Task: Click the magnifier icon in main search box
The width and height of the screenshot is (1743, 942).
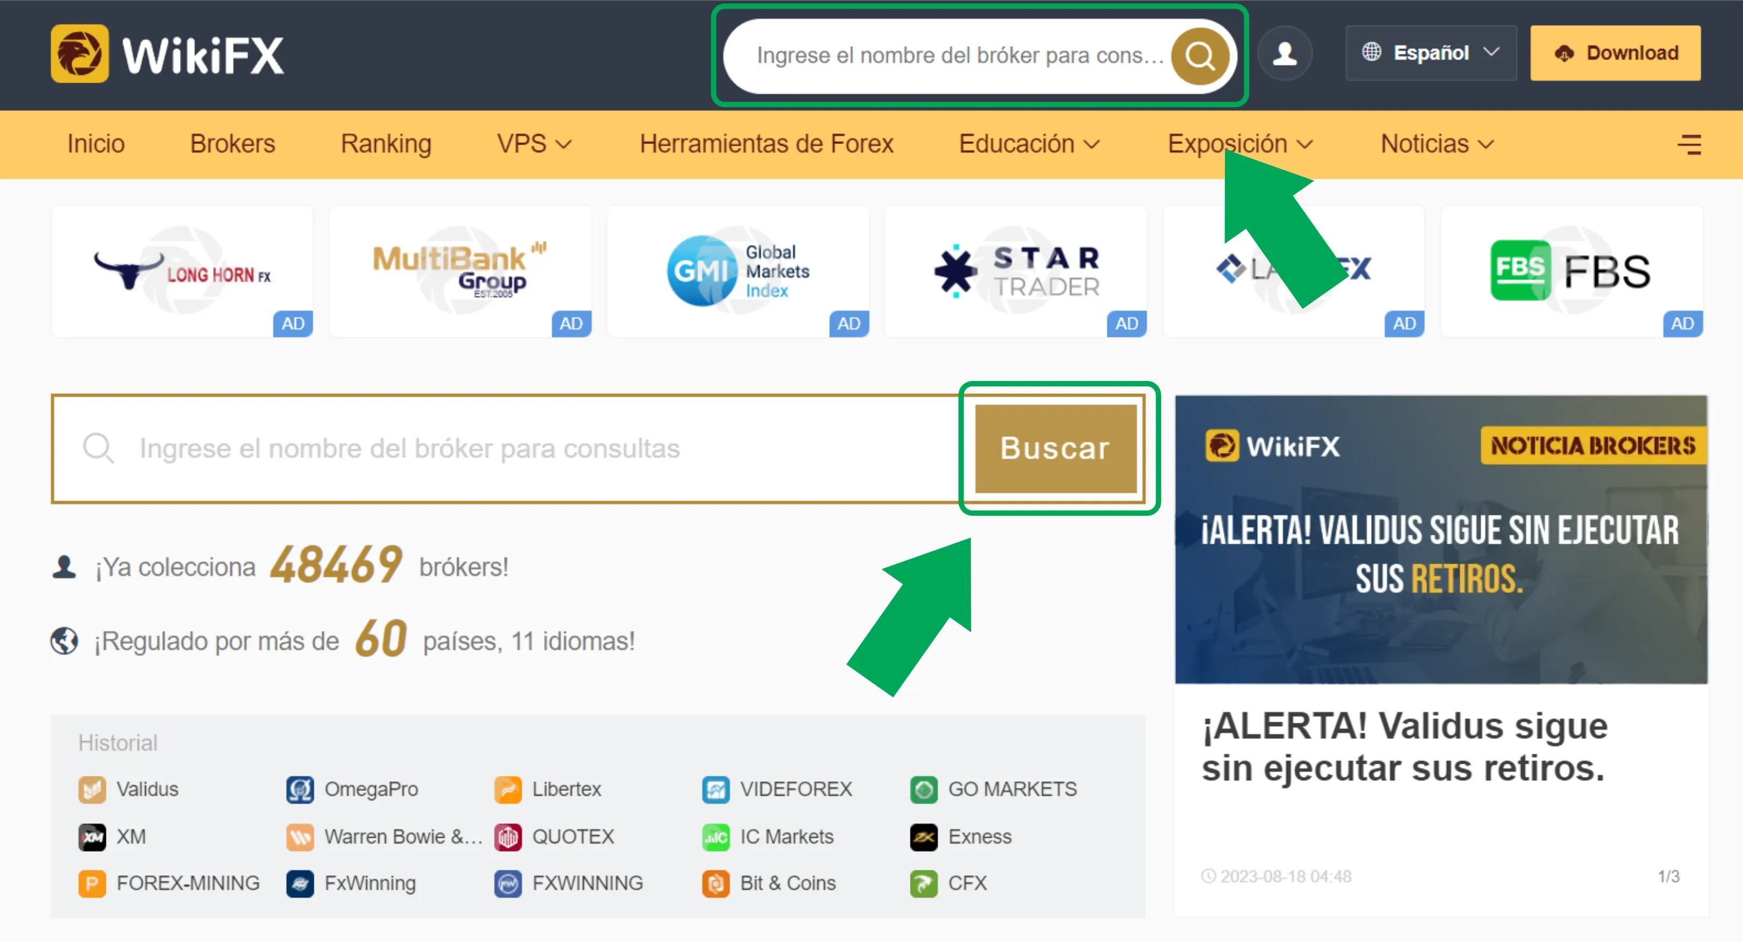Action: [x=98, y=449]
